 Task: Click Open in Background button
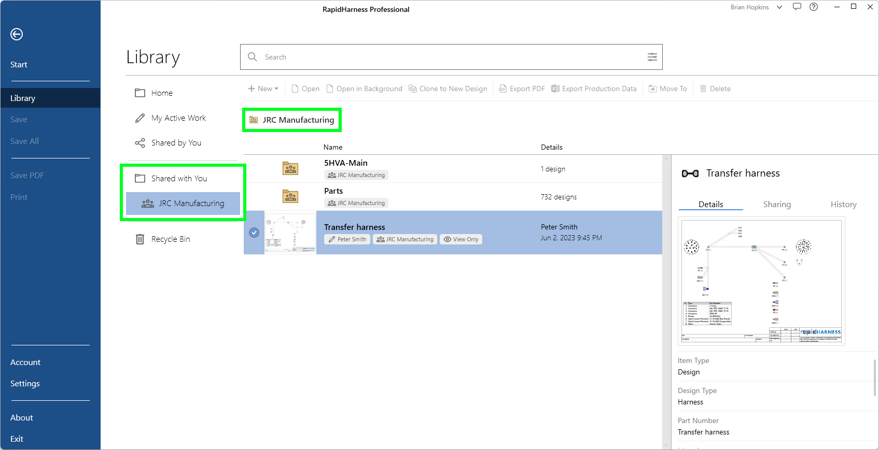[364, 89]
